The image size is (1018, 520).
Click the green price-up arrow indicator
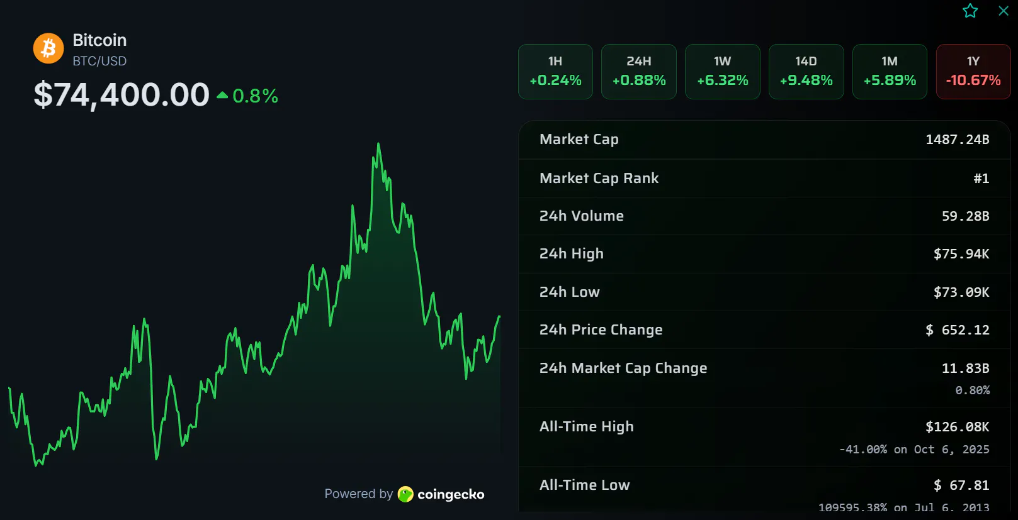point(222,96)
